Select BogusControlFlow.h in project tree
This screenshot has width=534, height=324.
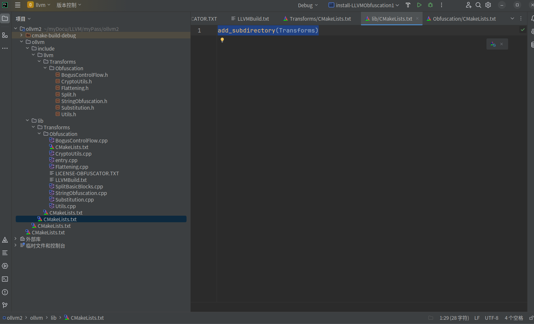tap(85, 75)
